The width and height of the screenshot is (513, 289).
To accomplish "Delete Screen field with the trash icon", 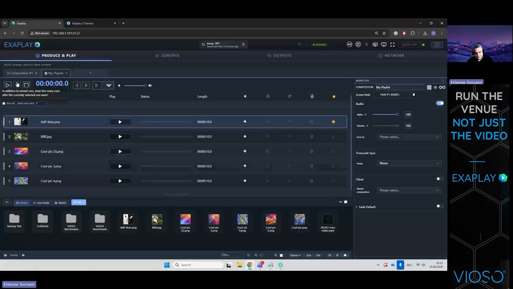I will [414, 95].
